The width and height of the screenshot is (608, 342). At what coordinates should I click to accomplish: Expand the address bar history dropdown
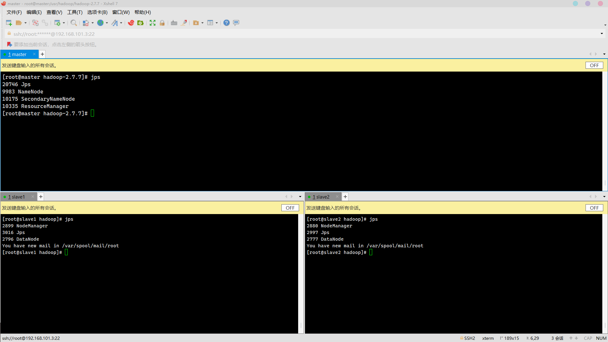(x=602, y=34)
